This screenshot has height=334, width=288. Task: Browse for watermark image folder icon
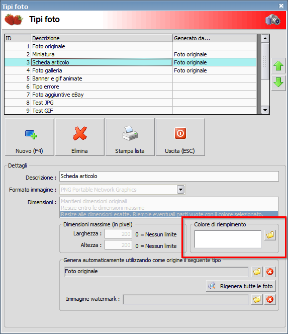pyautogui.click(x=257, y=299)
